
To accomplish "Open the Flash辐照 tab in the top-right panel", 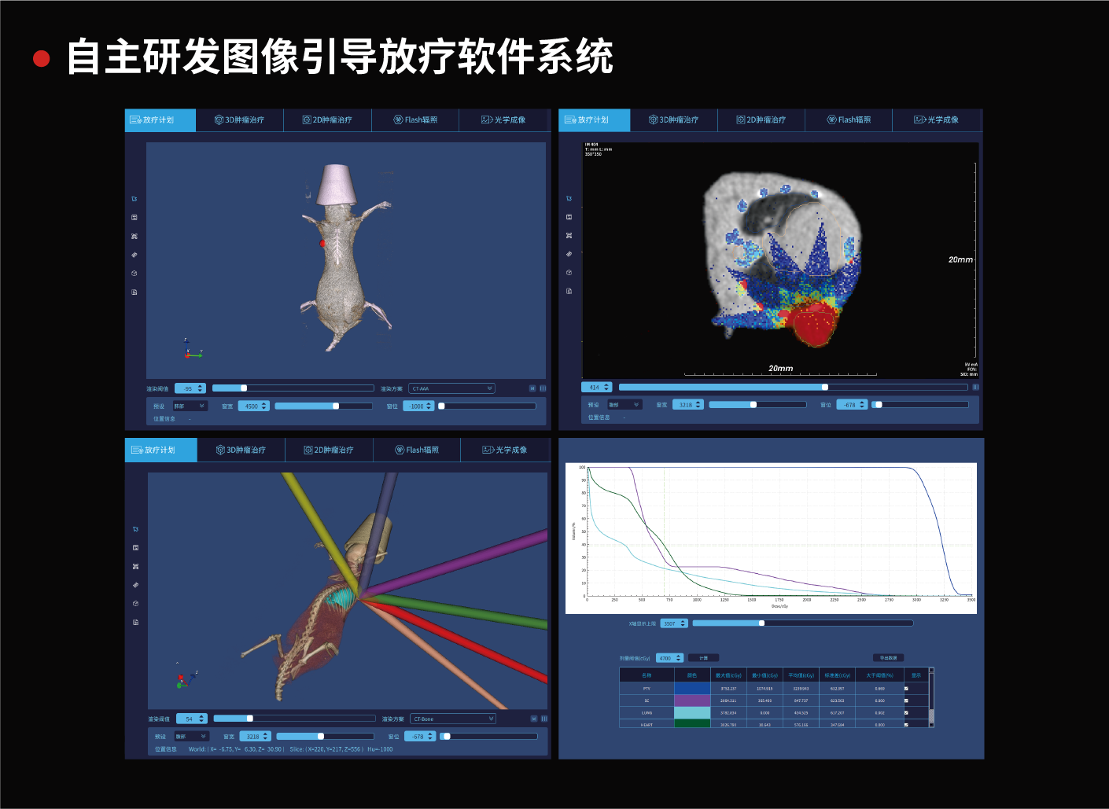I will [x=849, y=120].
